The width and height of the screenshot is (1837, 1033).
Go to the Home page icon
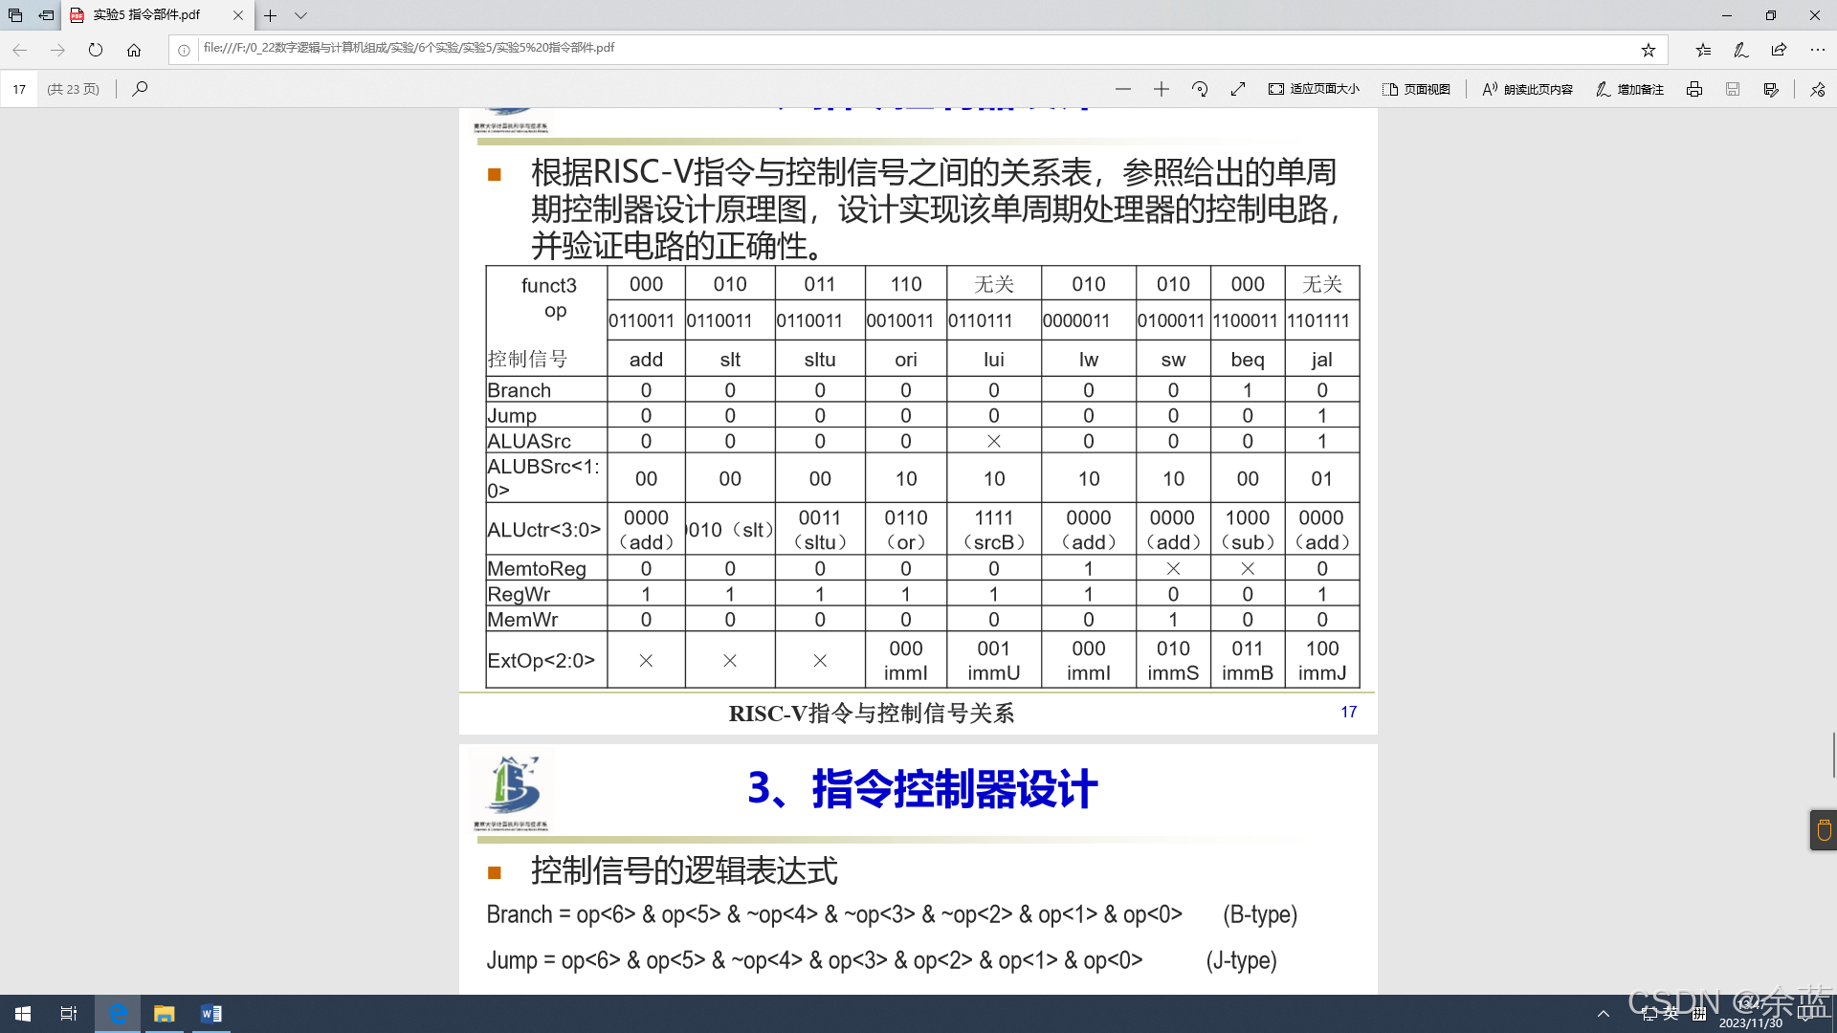pyautogui.click(x=134, y=50)
